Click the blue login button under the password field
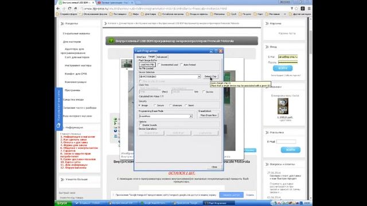The image size is (367, 206). pos(283,68)
